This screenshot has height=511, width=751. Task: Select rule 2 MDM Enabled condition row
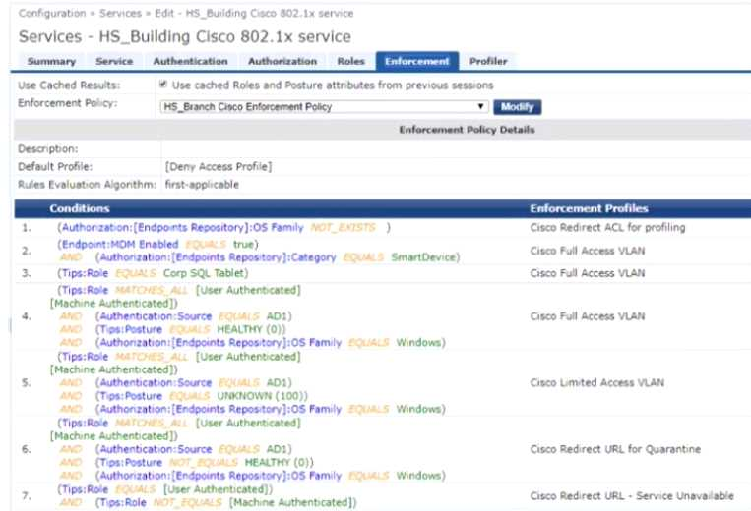click(157, 243)
